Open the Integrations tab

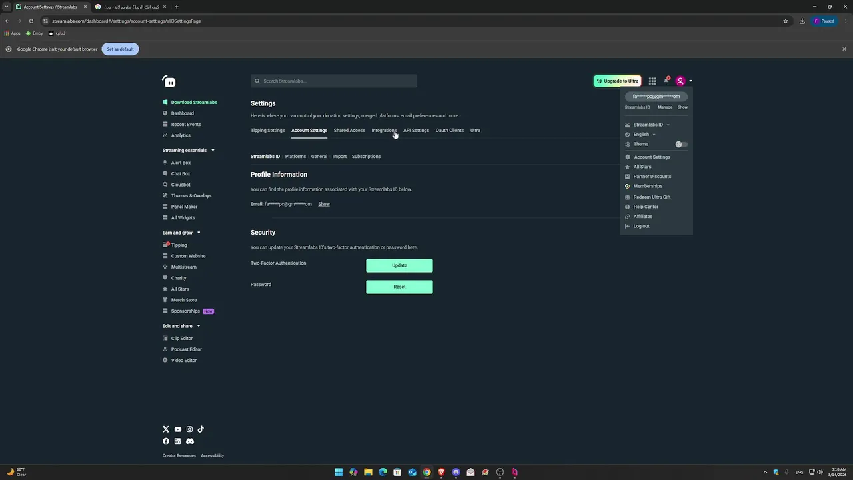(384, 131)
